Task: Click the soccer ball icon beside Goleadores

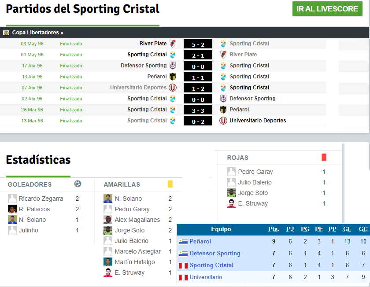Action: tap(78, 184)
